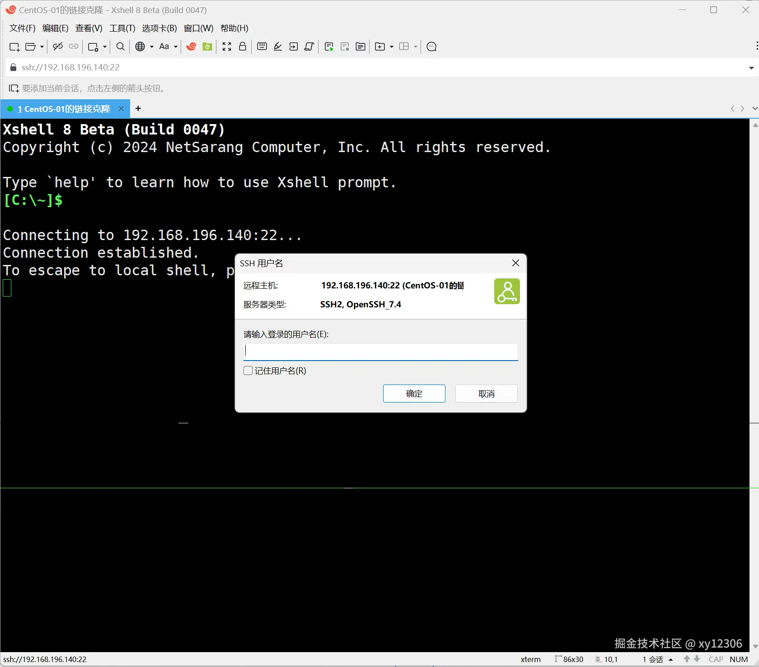
Task: Click the 10,1 cursor position indicator
Action: click(x=607, y=659)
